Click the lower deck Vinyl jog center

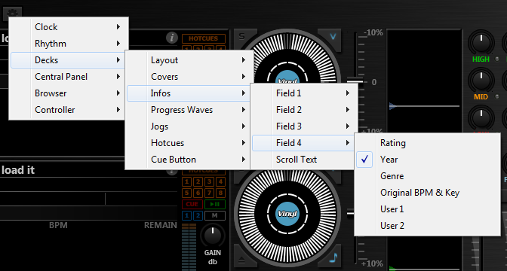pos(287,213)
